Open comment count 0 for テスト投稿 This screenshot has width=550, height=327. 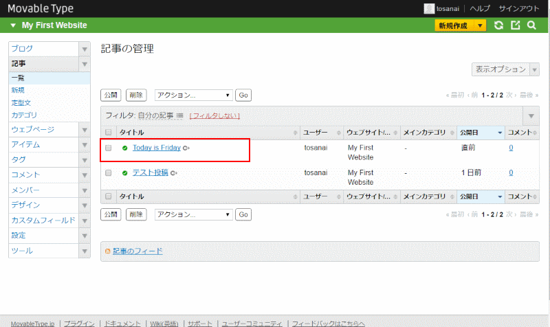click(511, 172)
